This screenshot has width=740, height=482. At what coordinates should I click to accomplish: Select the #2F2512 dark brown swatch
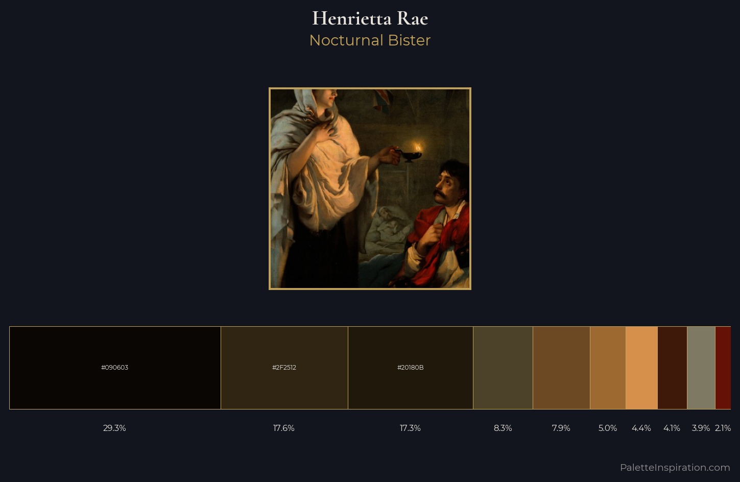point(284,368)
